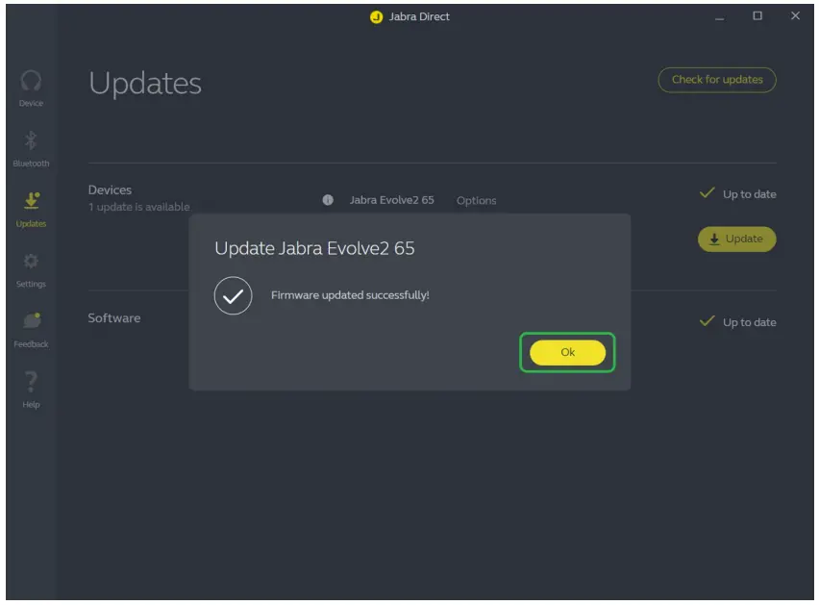This screenshot has height=605, width=819.
Task: Open the Help section
Action: pyautogui.click(x=31, y=389)
